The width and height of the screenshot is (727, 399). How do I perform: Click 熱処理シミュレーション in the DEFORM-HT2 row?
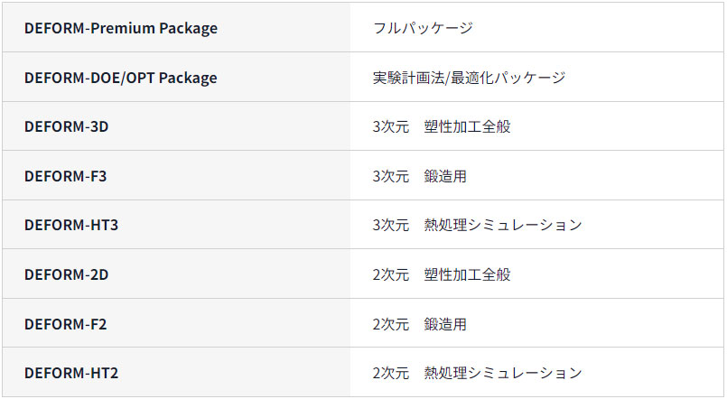(x=503, y=373)
